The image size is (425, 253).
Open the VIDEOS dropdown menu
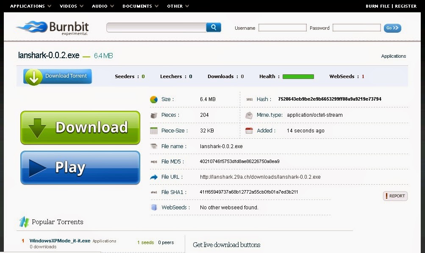69,6
